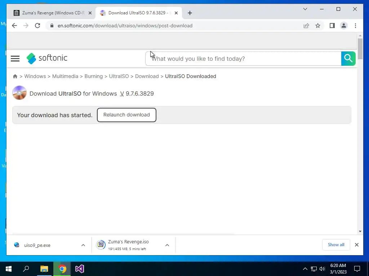Reload the Softonic page
369x276 pixels.
pos(37,26)
